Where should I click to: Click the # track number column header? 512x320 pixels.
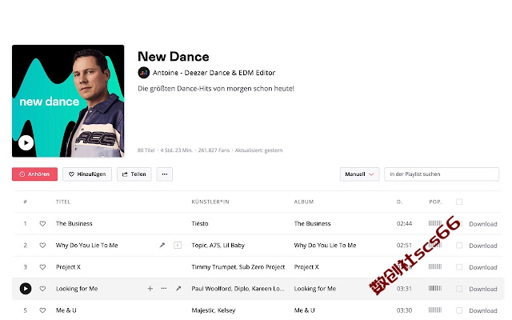pyautogui.click(x=25, y=202)
